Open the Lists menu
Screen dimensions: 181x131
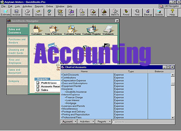pos(17,6)
